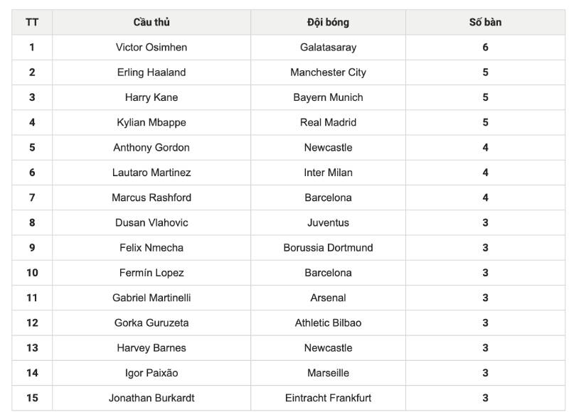Click the "TT" column header
Viewport: 569px width, 412px height.
point(32,22)
